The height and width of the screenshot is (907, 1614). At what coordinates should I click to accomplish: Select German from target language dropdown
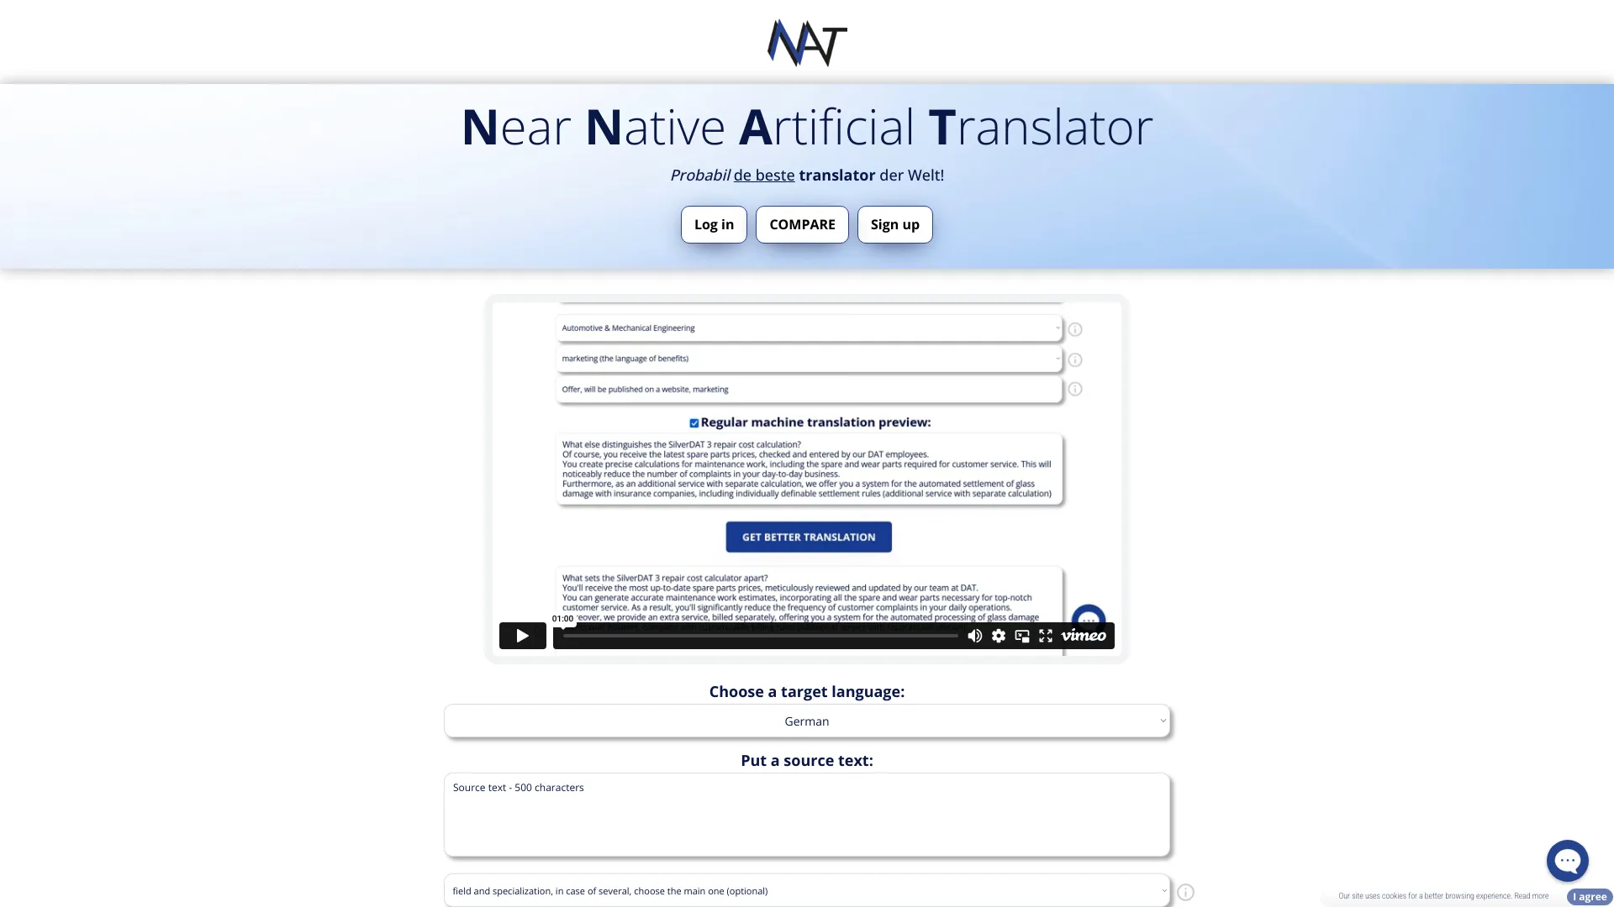pos(807,721)
